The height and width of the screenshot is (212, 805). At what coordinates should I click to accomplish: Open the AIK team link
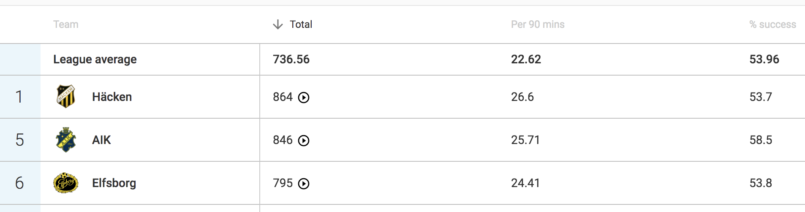[x=101, y=140]
